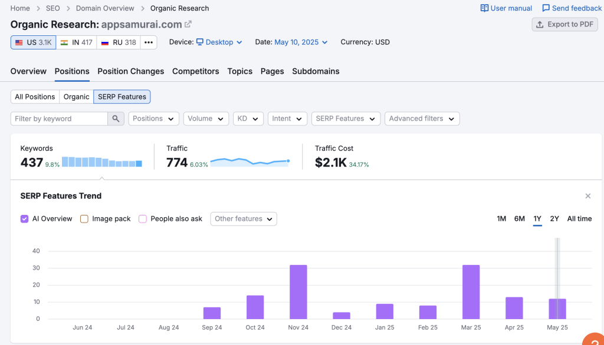This screenshot has width=604, height=345.
Task: Click the Filter by keyword input field
Action: point(59,118)
